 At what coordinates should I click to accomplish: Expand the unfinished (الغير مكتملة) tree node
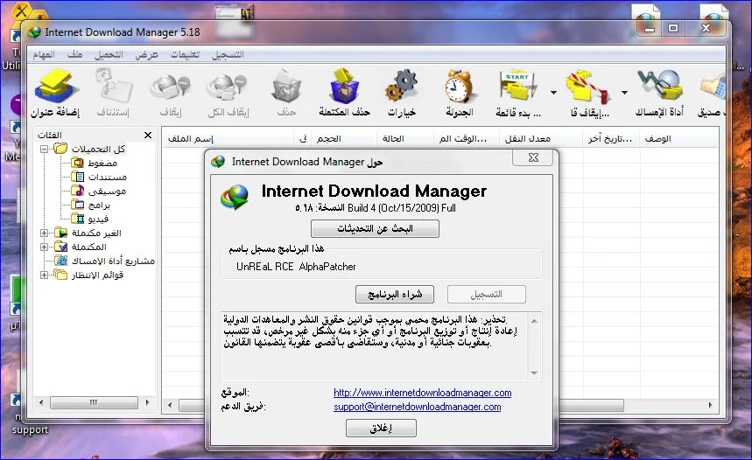[45, 233]
